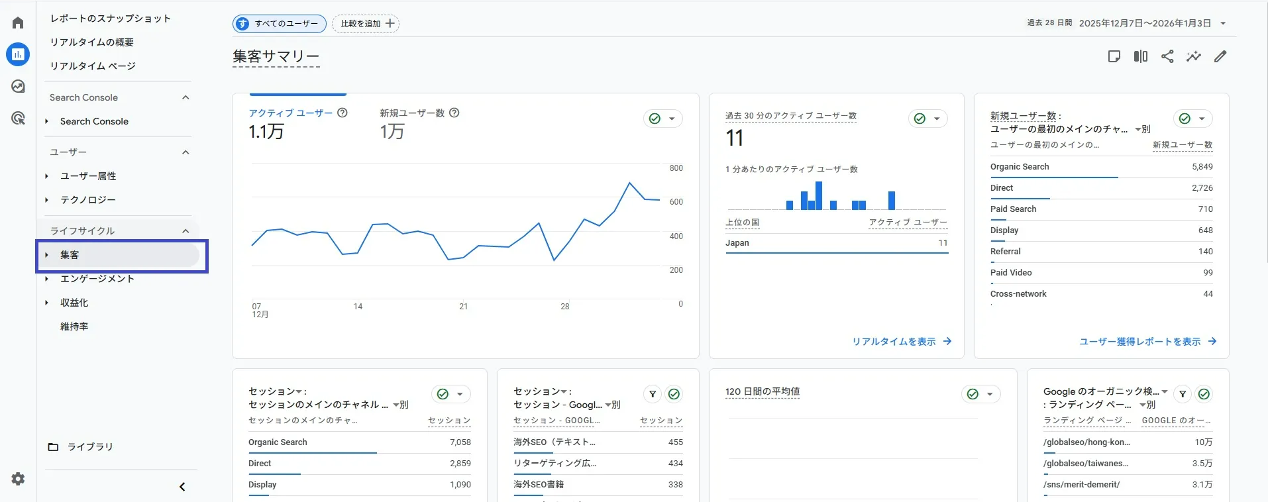Open the Explore icon in left rail
Screen dimensions: 1268x502
pos(18,86)
